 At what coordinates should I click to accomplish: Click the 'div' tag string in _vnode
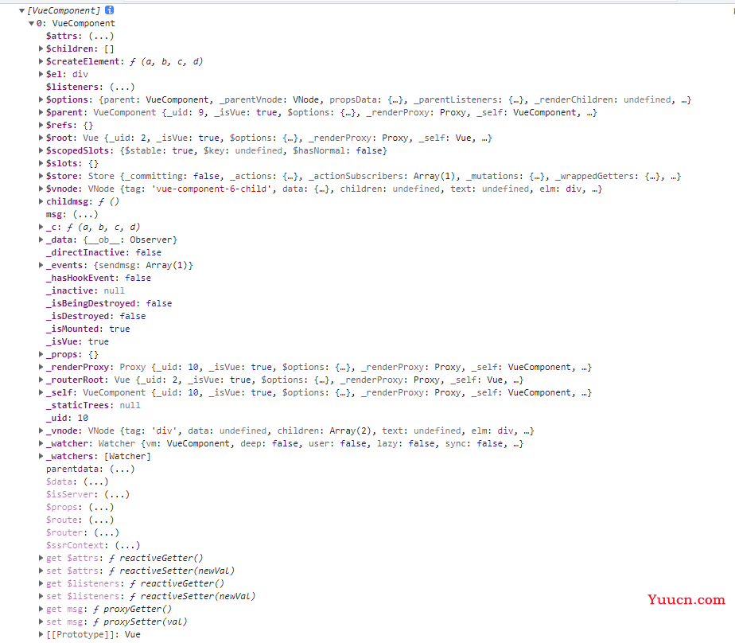point(165,431)
